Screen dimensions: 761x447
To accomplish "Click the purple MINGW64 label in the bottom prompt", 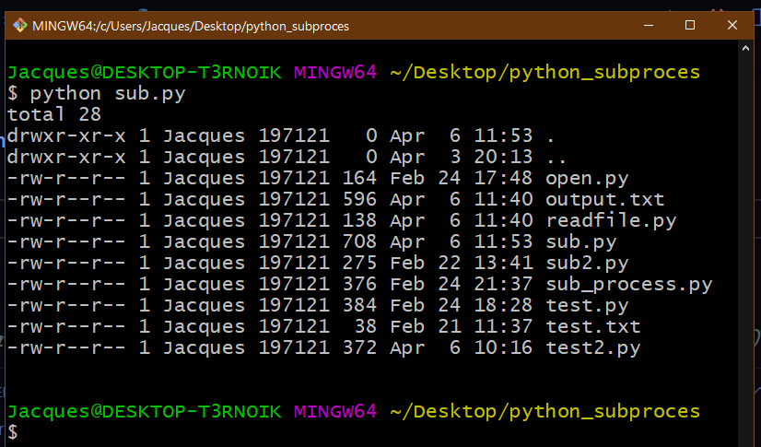I will coord(334,411).
